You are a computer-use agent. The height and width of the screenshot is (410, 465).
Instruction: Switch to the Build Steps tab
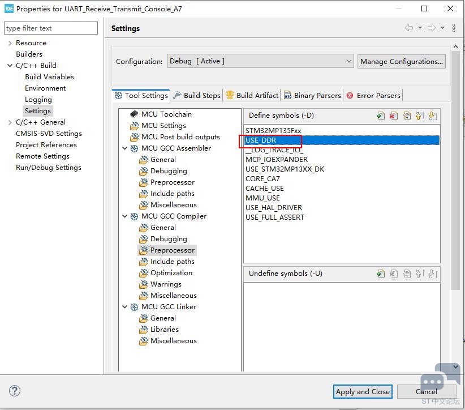(x=197, y=96)
